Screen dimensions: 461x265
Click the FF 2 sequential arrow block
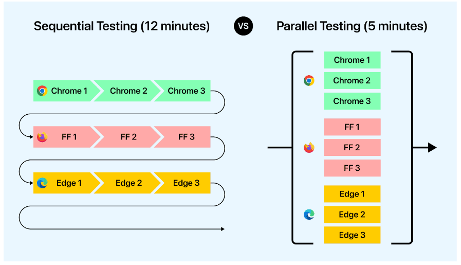point(127,137)
